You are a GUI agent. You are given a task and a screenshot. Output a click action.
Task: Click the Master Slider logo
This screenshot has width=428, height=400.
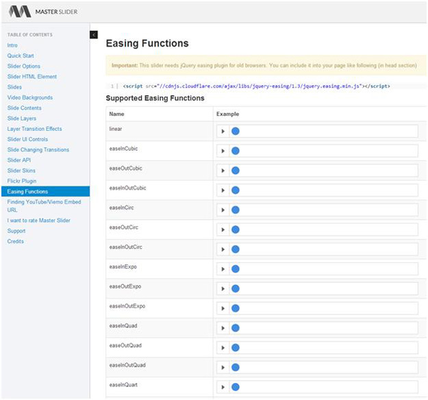pos(43,12)
